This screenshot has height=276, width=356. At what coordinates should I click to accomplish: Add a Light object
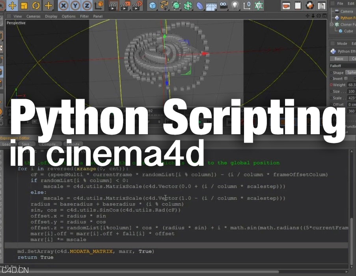tap(235, 6)
